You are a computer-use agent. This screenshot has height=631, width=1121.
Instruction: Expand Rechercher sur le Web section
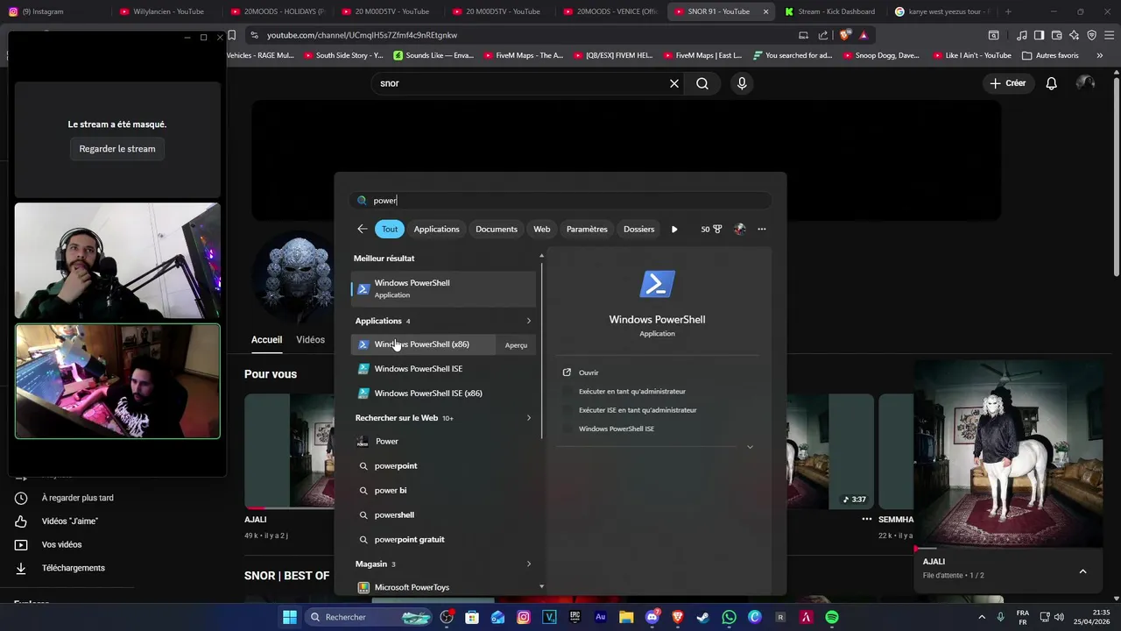tap(528, 418)
